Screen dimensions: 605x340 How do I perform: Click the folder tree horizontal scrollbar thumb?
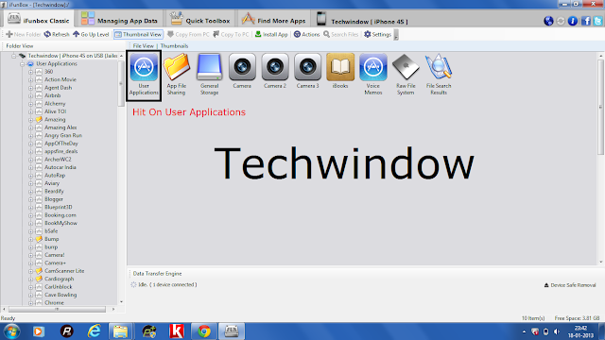57,309
